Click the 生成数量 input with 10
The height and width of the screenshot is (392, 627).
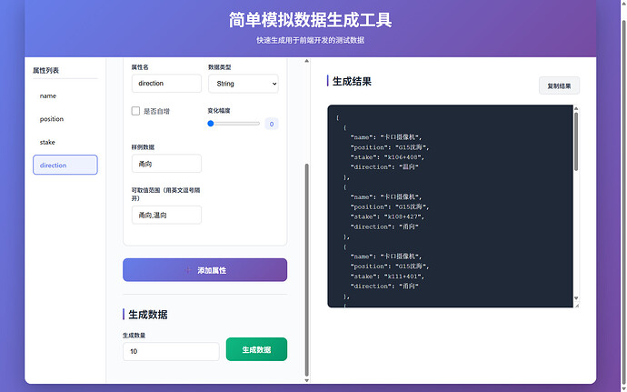point(171,351)
